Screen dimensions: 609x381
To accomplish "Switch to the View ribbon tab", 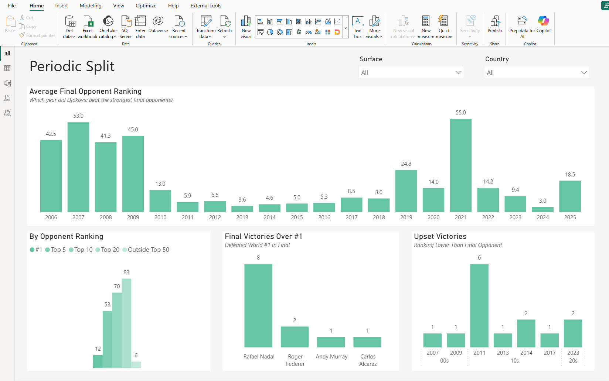I will 119,6.
